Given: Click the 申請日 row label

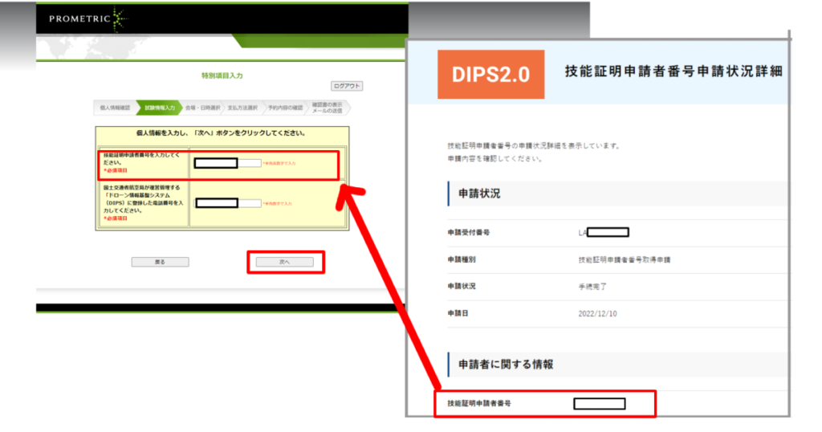Looking at the screenshot, I should click(458, 313).
